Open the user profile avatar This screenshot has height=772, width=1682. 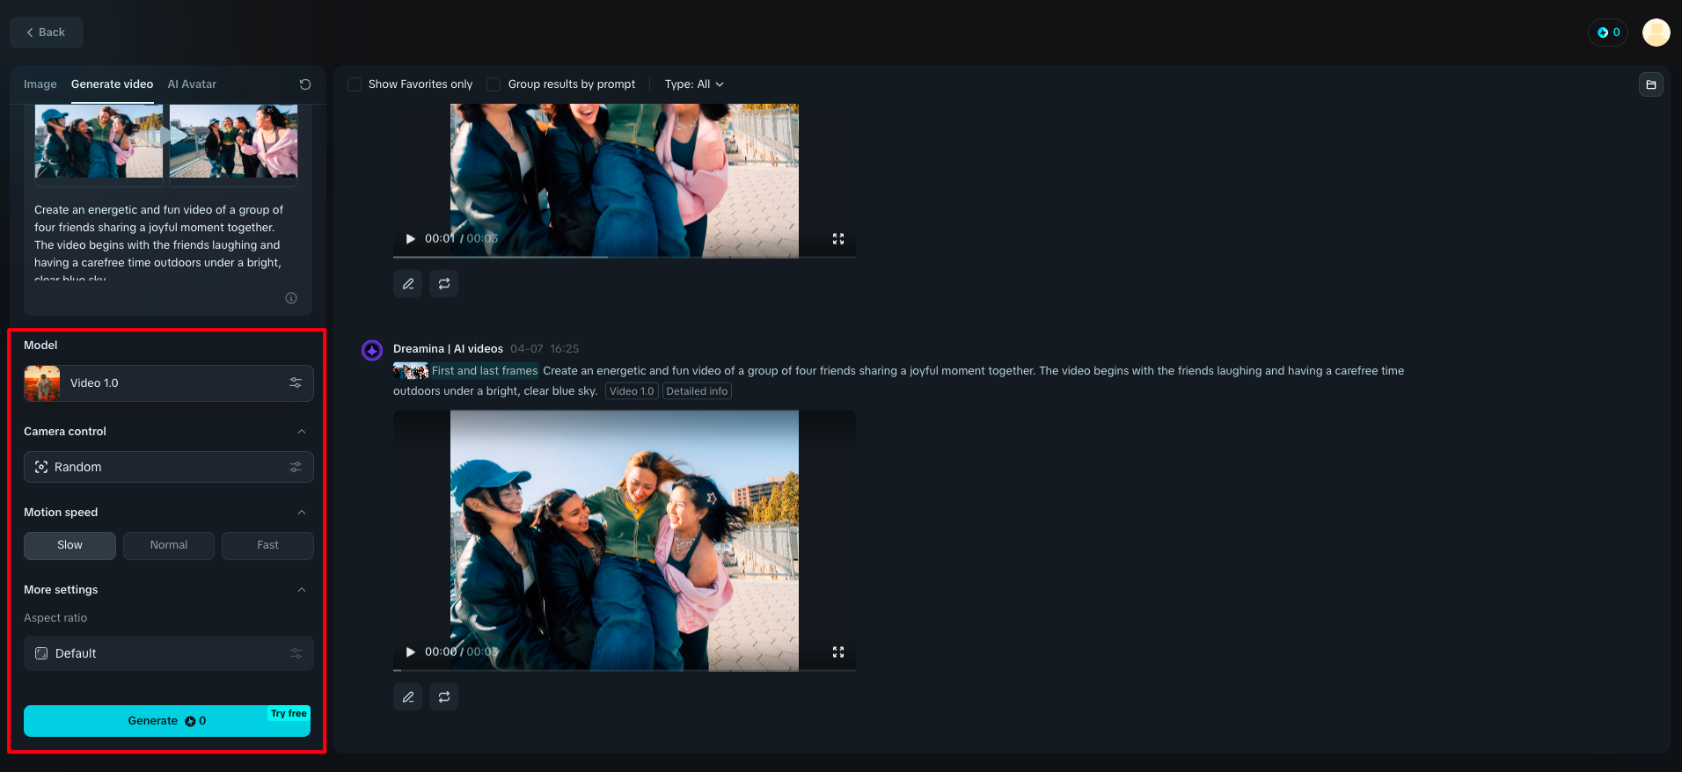pyautogui.click(x=1656, y=33)
